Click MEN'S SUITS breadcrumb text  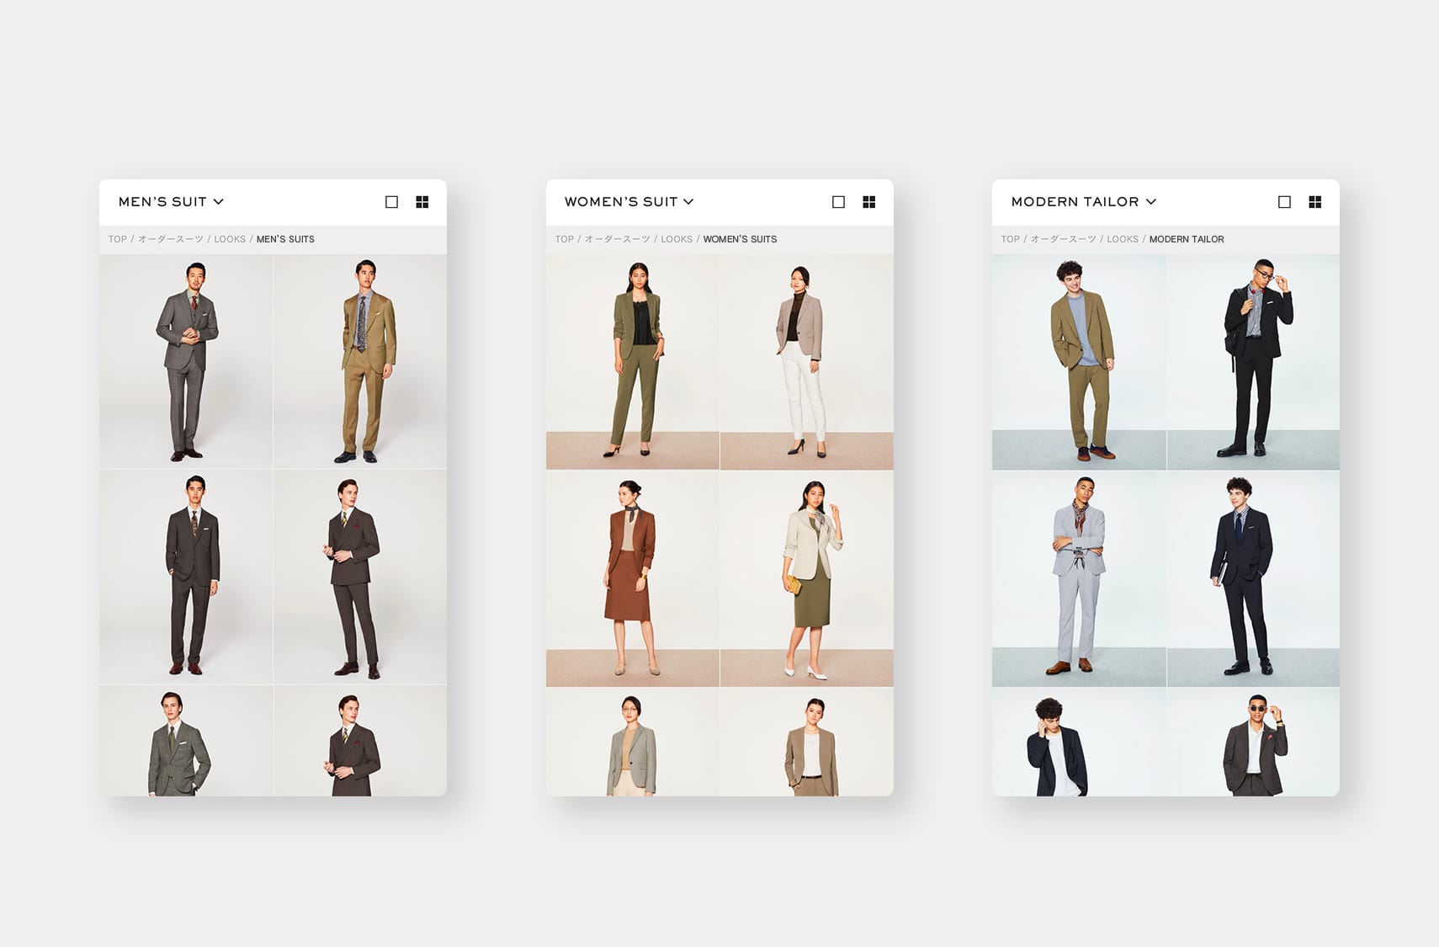coord(285,239)
